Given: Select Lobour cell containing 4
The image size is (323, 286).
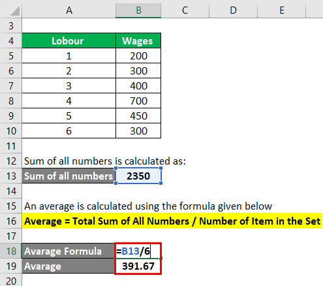Looking at the screenshot, I should pos(69,101).
